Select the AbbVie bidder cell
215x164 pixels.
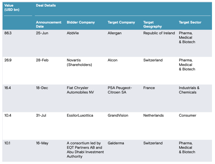pyautogui.click(x=73, y=33)
